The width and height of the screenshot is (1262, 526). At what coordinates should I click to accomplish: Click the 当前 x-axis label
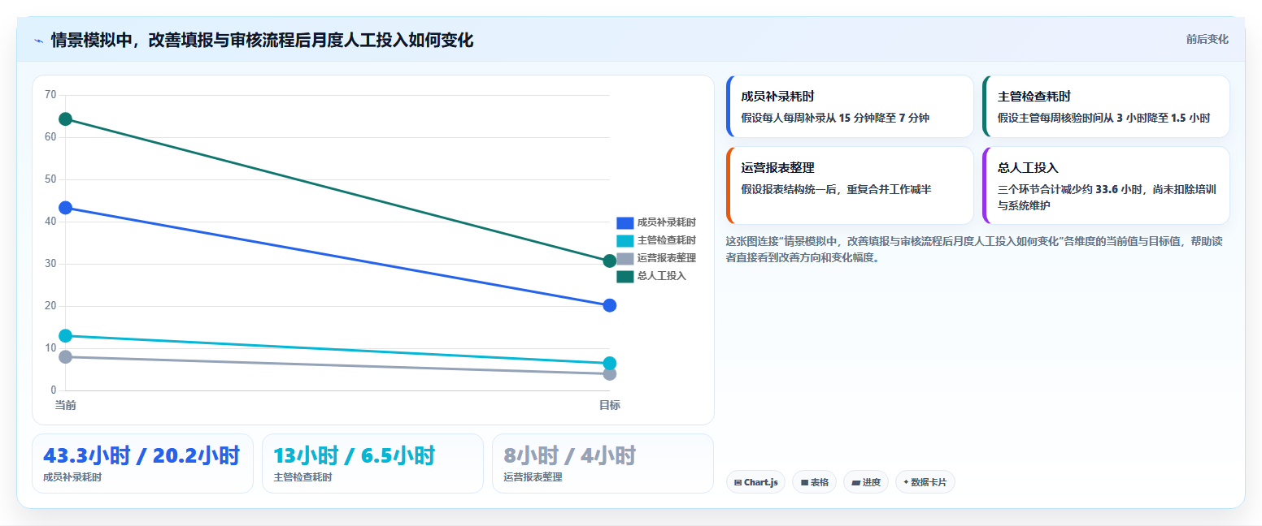point(66,405)
